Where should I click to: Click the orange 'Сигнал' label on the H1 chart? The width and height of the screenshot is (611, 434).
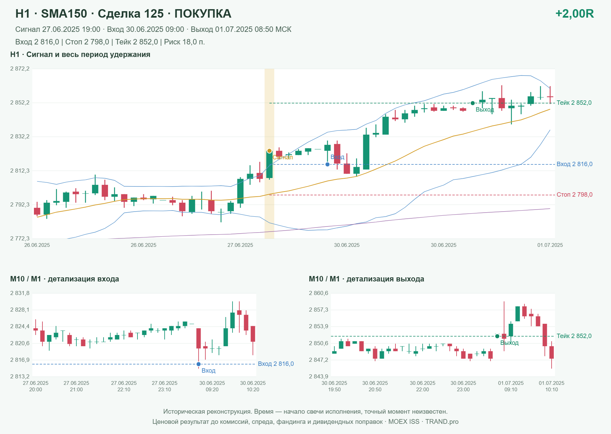283,157
